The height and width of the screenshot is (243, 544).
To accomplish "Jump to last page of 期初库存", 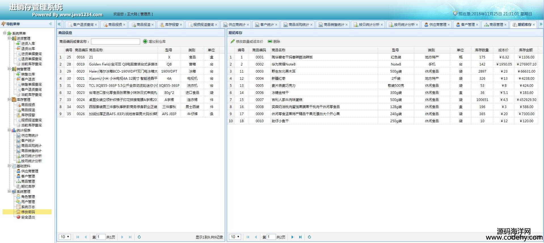I will pos(300,237).
